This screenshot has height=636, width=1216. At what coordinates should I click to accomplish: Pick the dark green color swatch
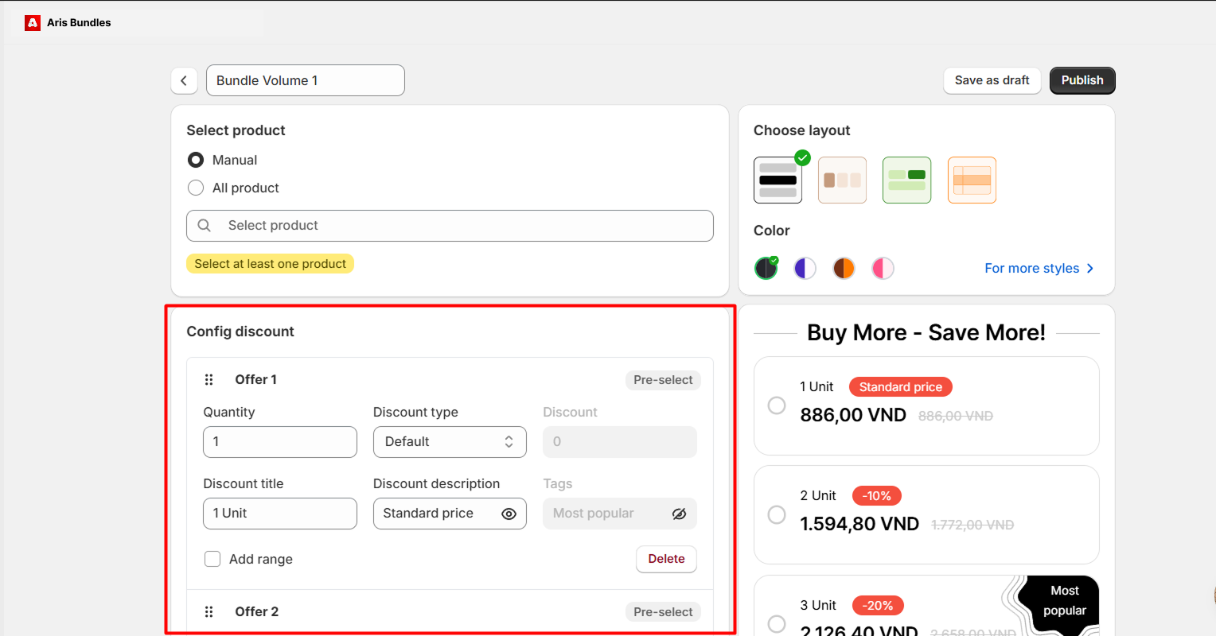pyautogui.click(x=766, y=269)
